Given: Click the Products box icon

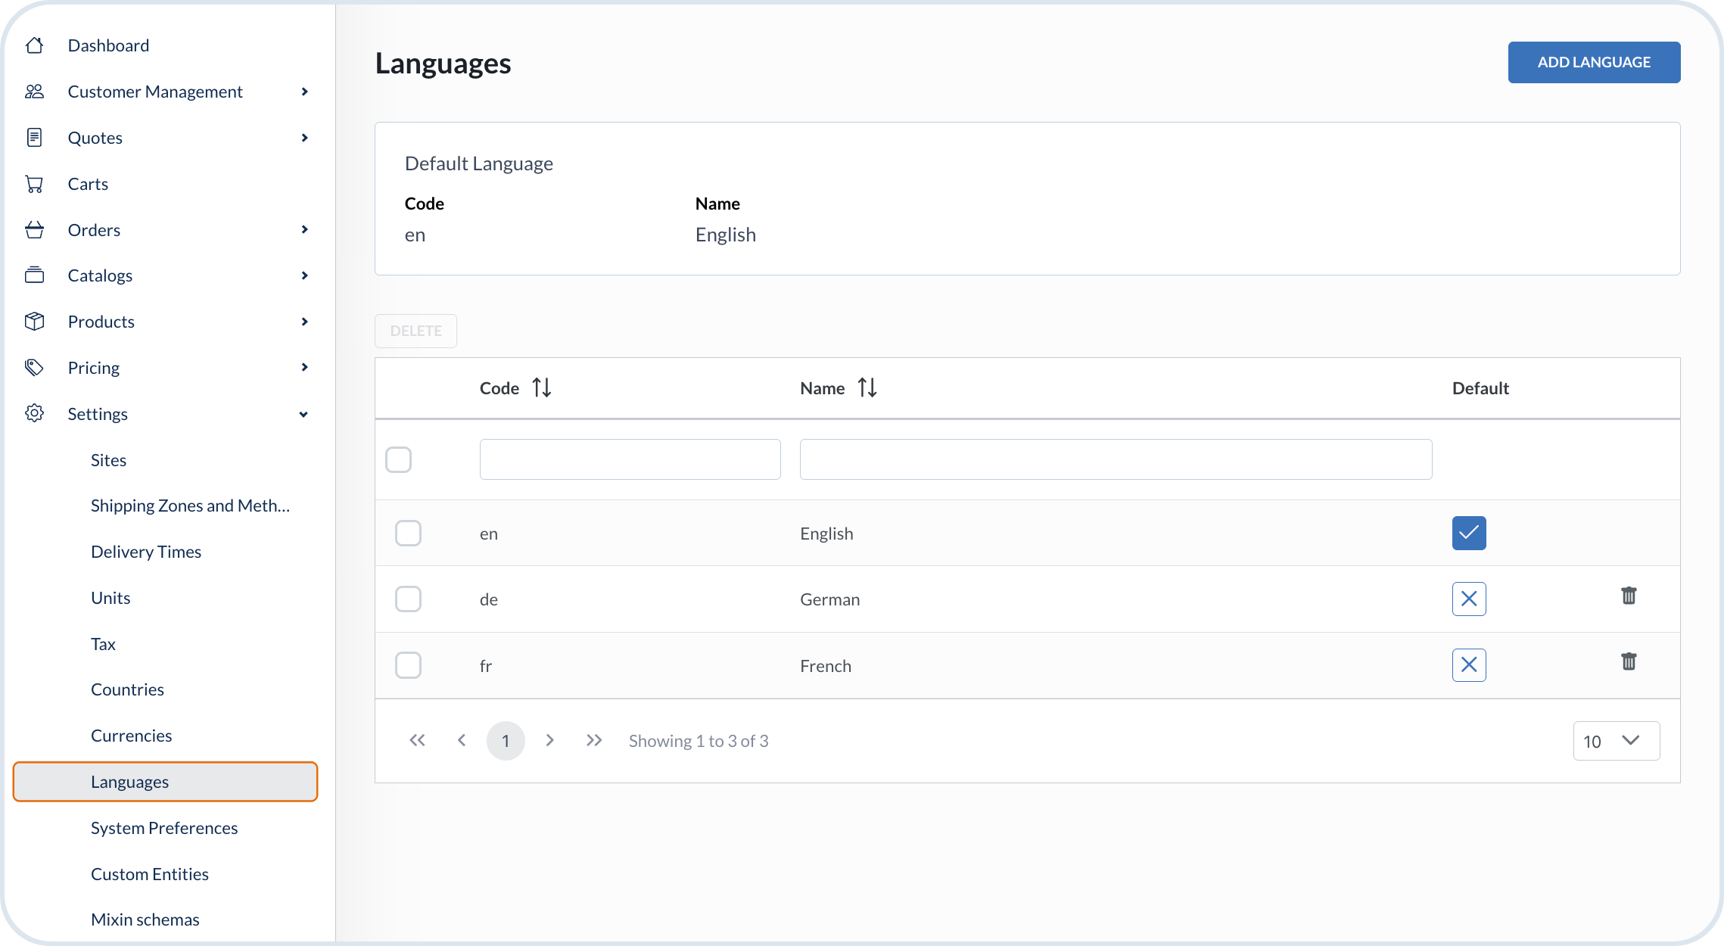Looking at the screenshot, I should (34, 321).
